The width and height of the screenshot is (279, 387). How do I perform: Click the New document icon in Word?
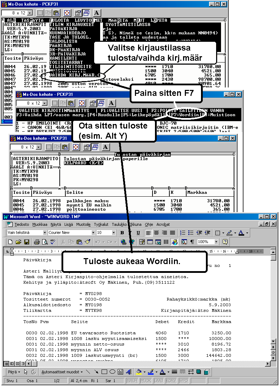[x=10, y=242]
